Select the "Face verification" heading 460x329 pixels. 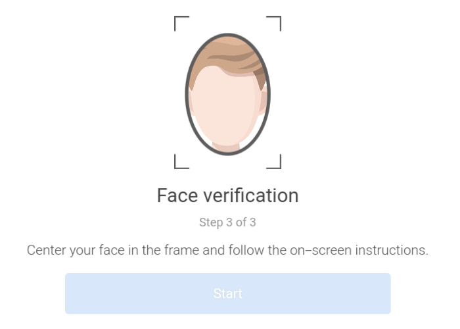click(227, 195)
